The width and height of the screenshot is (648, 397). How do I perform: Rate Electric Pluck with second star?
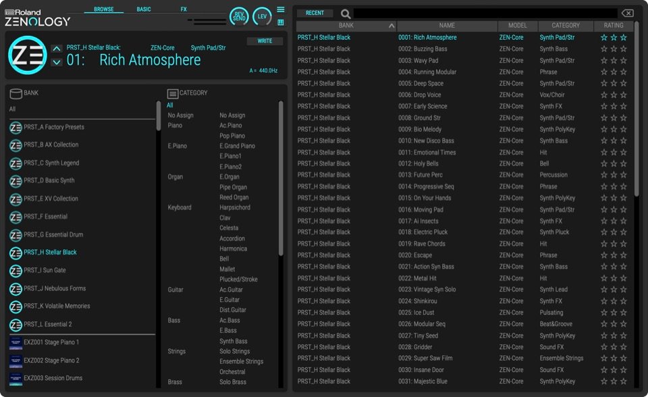pyautogui.click(x=614, y=232)
